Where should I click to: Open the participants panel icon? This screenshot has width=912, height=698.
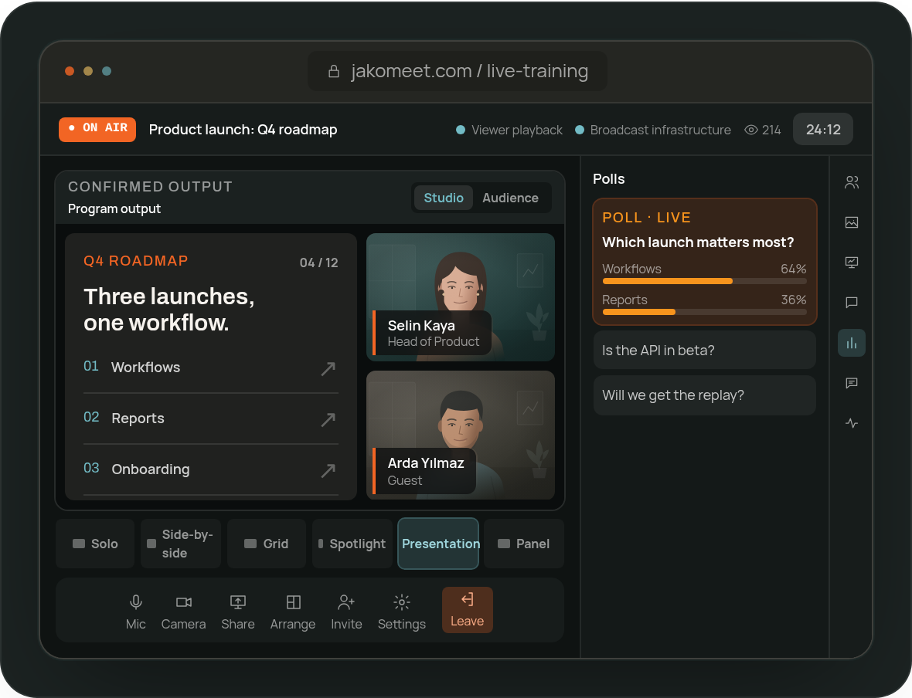tap(852, 182)
